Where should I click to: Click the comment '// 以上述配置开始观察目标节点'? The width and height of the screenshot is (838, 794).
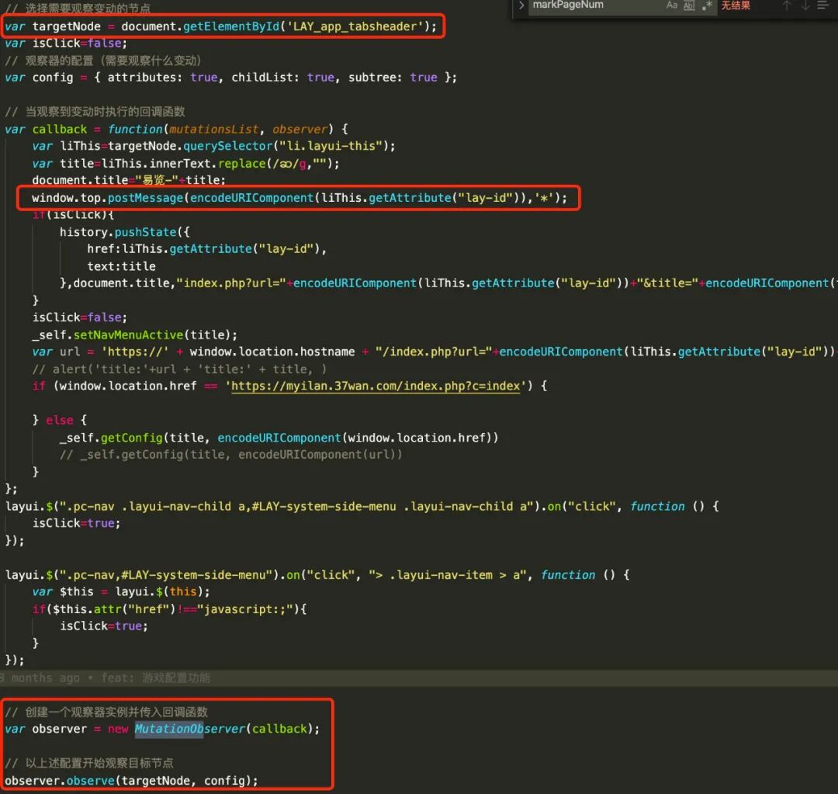pos(88,763)
